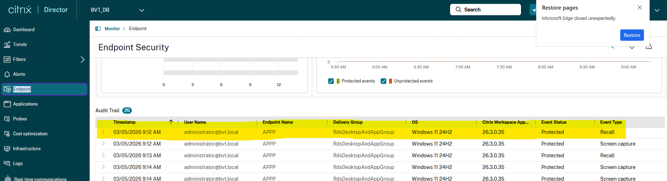Toggle the Unprotected events checkbox
667x181 pixels.
point(383,81)
